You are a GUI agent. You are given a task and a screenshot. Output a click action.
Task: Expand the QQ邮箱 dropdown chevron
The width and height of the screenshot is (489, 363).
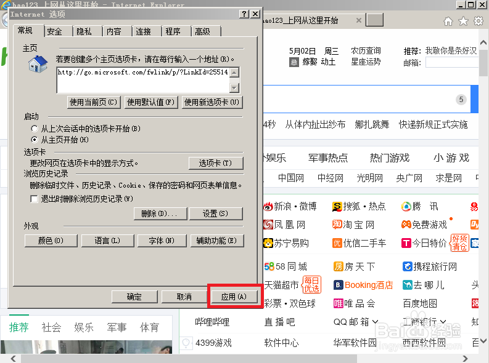click(375, 322)
